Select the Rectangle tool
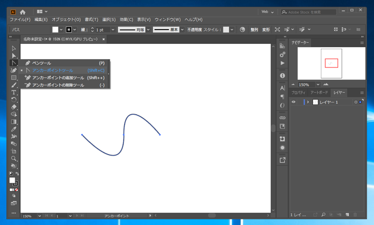Viewport: 374px width, 225px height. 14,78
